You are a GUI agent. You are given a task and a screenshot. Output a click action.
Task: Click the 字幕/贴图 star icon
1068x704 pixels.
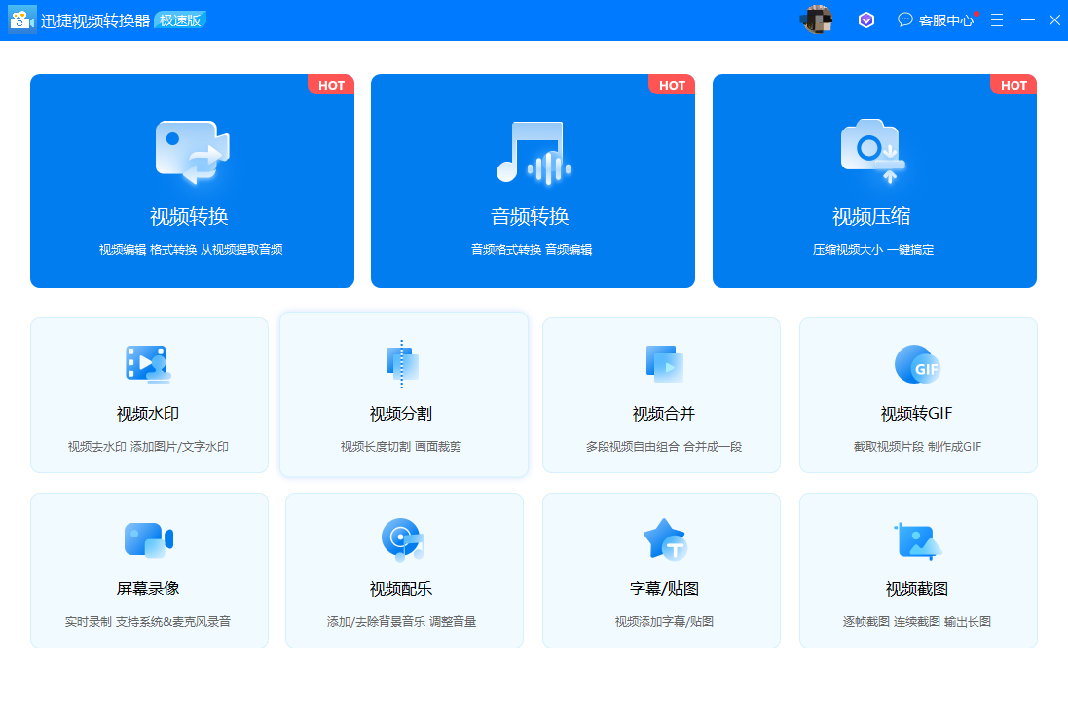click(663, 538)
